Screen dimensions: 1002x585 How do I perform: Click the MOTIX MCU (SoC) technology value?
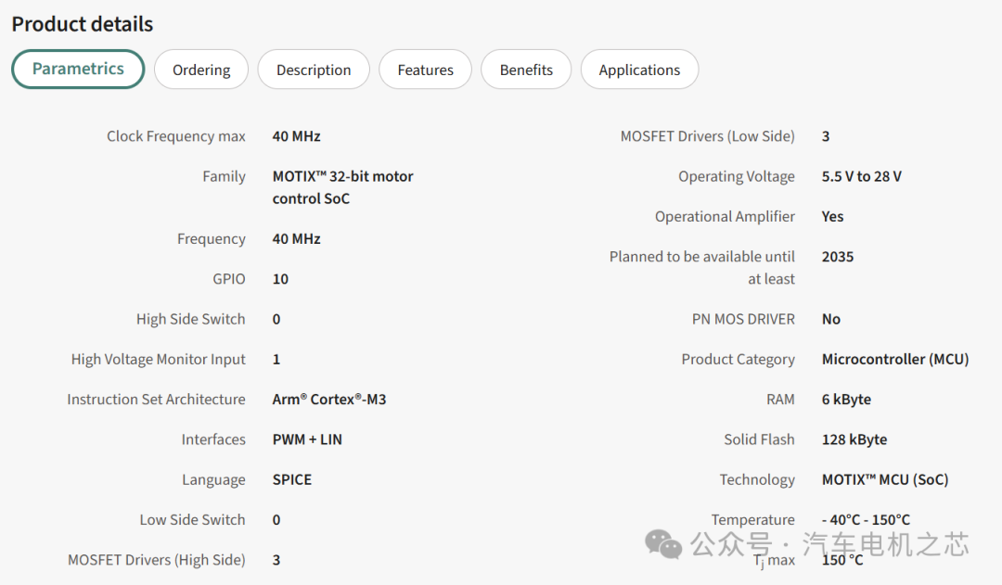(885, 480)
